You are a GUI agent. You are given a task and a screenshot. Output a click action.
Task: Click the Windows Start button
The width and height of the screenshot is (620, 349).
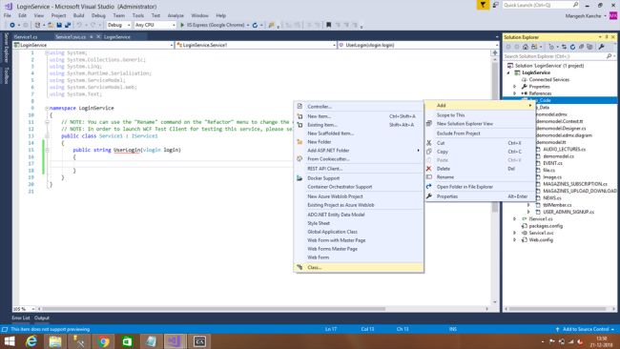click(10, 341)
